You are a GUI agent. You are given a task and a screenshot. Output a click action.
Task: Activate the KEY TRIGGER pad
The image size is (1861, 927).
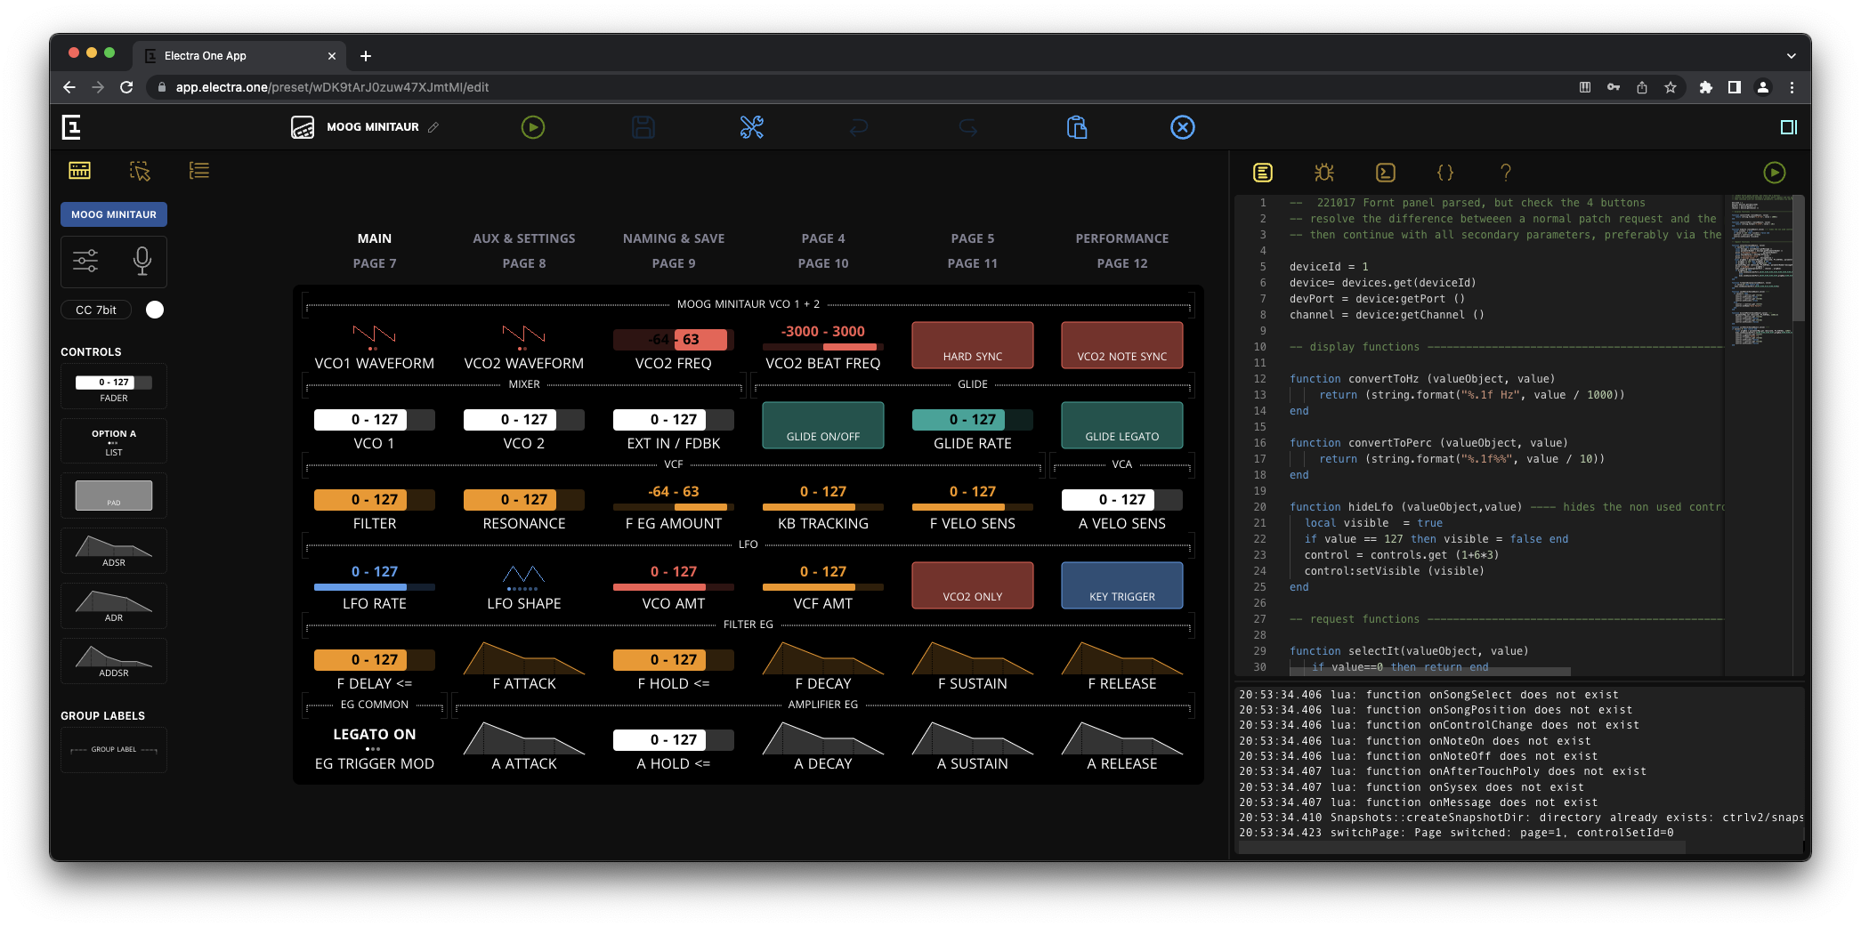[x=1121, y=585]
